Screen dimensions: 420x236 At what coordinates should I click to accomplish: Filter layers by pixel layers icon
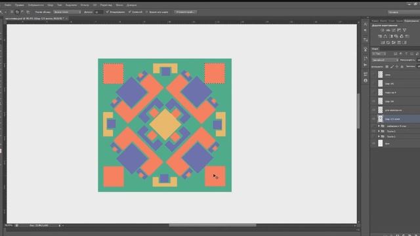[x=395, y=54]
